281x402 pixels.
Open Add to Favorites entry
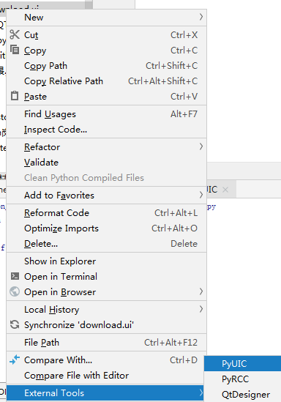pyautogui.click(x=106, y=195)
